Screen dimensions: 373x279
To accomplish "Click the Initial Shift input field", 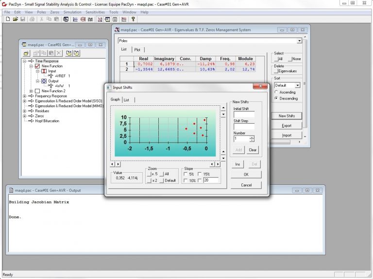I will click(244, 115).
